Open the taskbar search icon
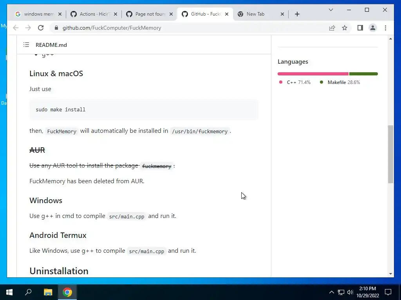The image size is (401, 300). pos(28,292)
